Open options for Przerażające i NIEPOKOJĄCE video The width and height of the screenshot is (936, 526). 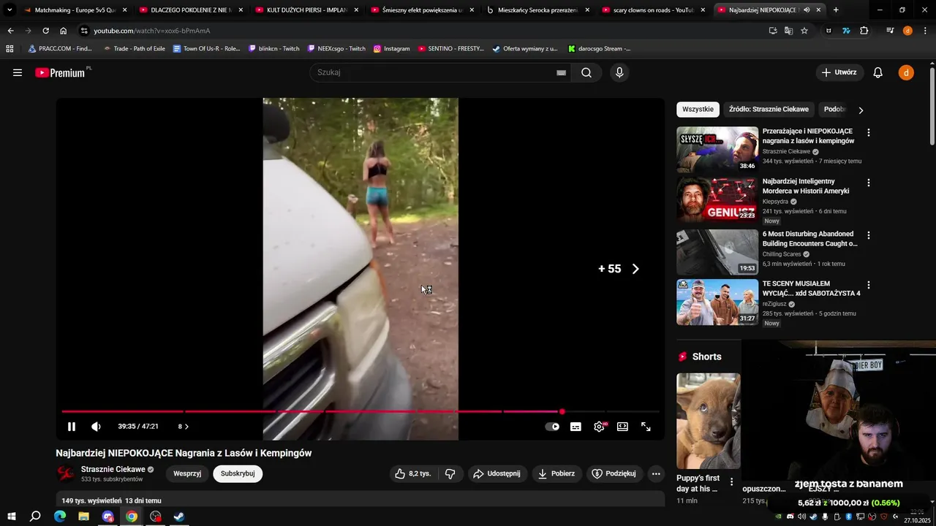coord(869,133)
